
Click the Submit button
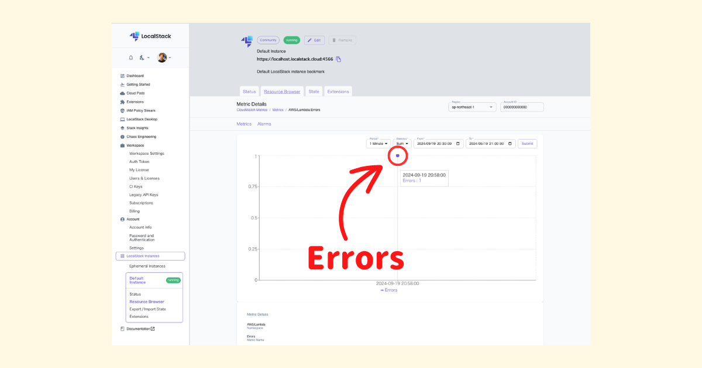pos(527,144)
